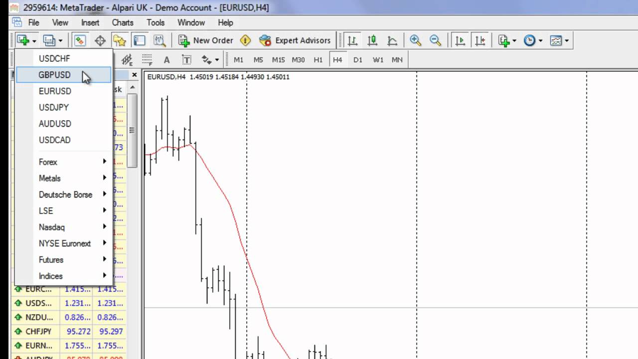
Task: Choose USDCHF from new chart list
Action: point(63,58)
